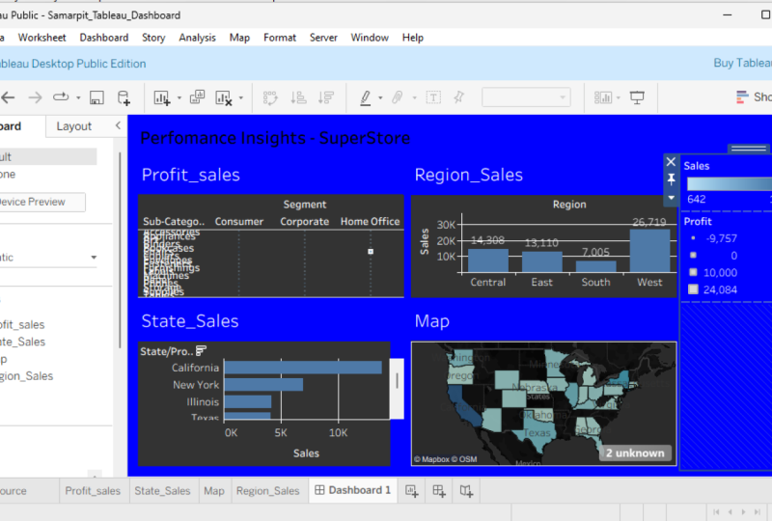Screen dimensions: 772x521
Task: Click the Fix axes pin icon
Action: [x=459, y=97]
